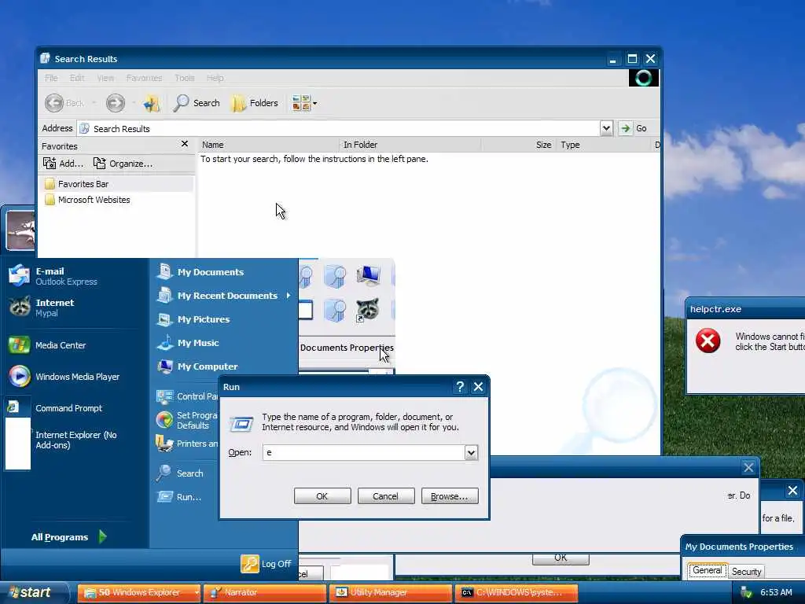Click Log Off in Start menu

(266, 563)
